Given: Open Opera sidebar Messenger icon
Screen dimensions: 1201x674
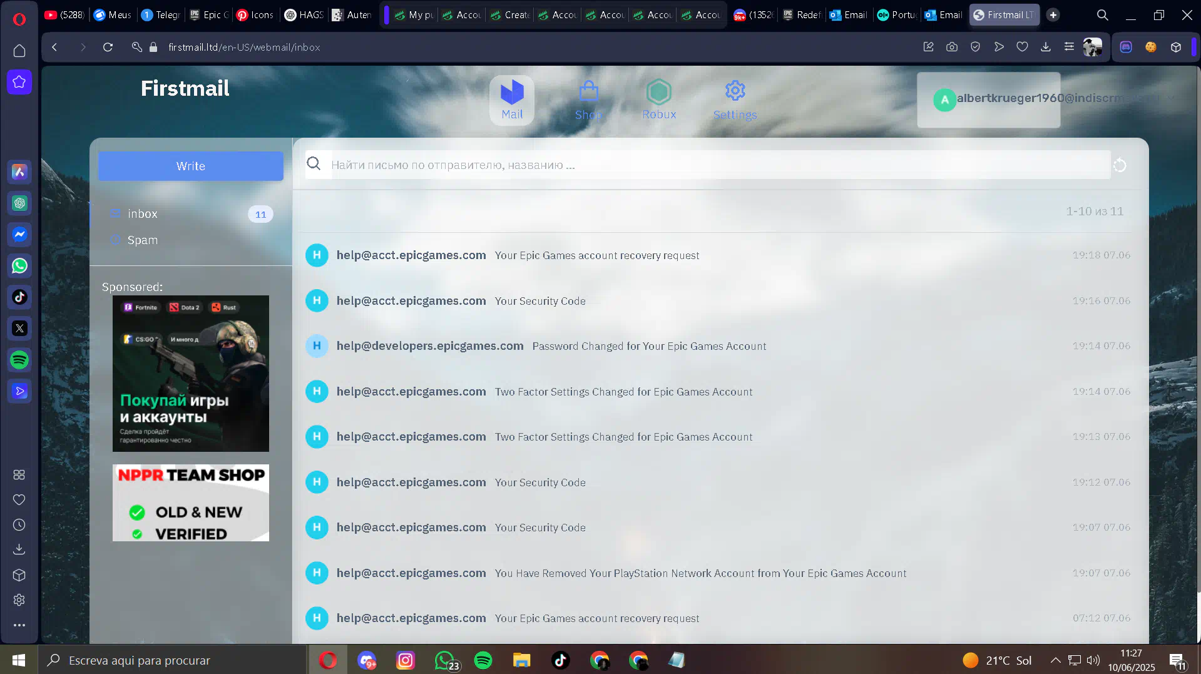Looking at the screenshot, I should [x=19, y=235].
